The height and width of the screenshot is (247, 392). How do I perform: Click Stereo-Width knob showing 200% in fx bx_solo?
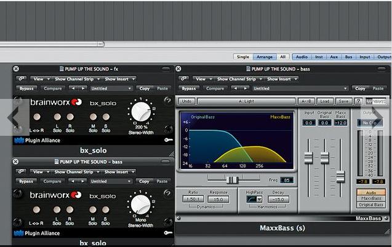[141, 112]
